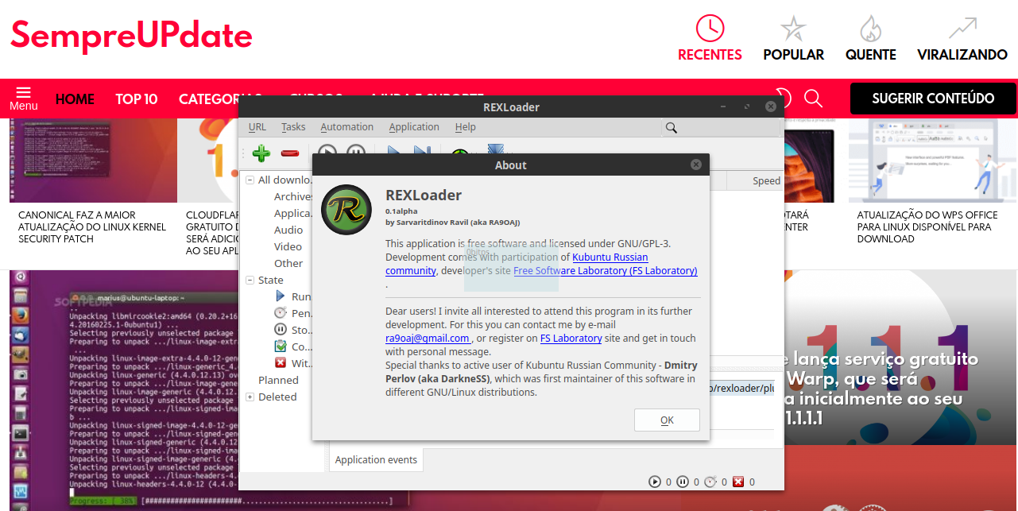This screenshot has height=511, width=1018.
Task: Select the Stopped state row with pause icon
Action: [x=292, y=329]
